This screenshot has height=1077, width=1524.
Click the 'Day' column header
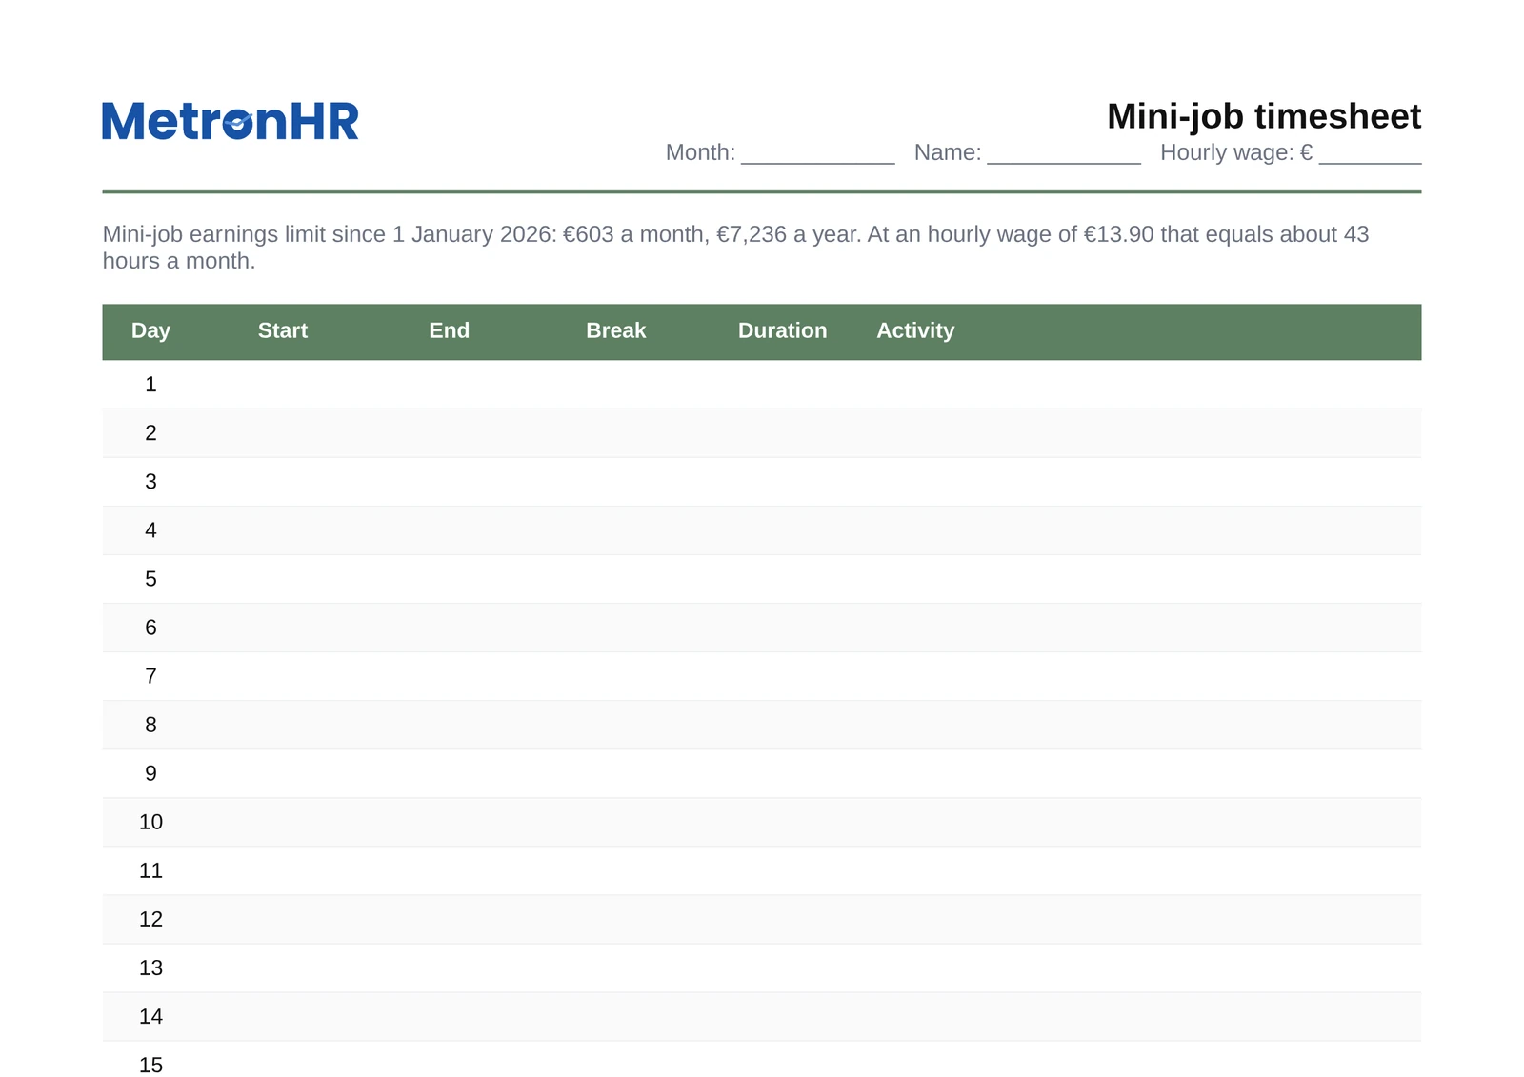pyautogui.click(x=150, y=330)
